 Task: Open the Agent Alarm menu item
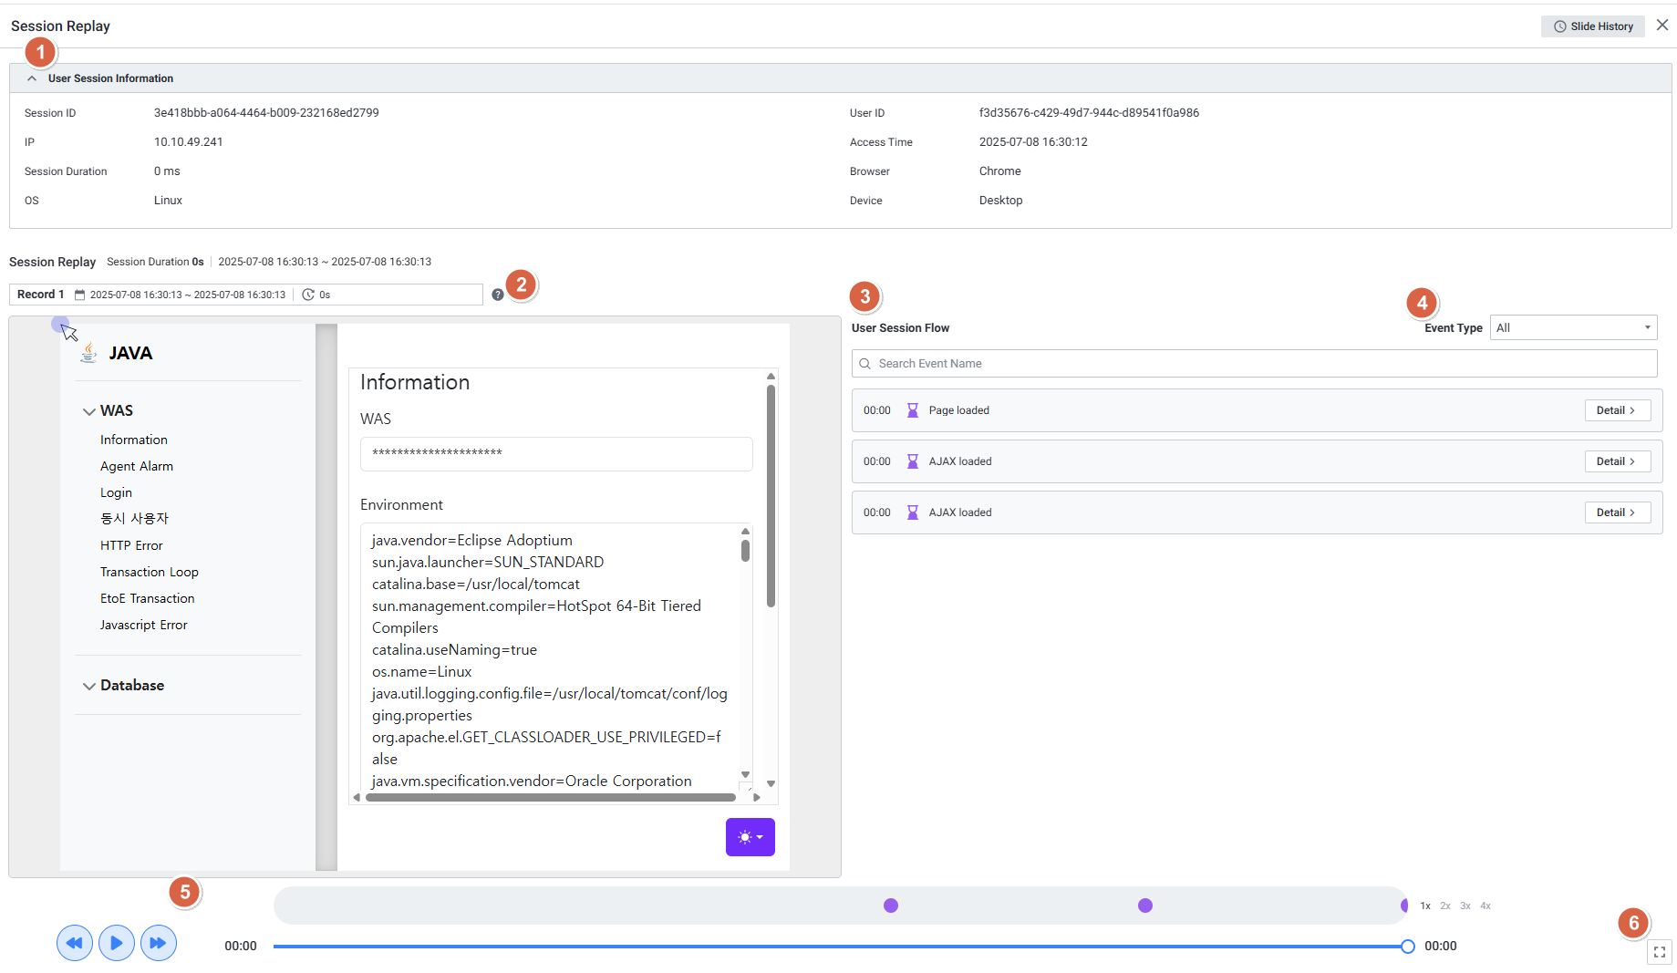click(x=137, y=466)
